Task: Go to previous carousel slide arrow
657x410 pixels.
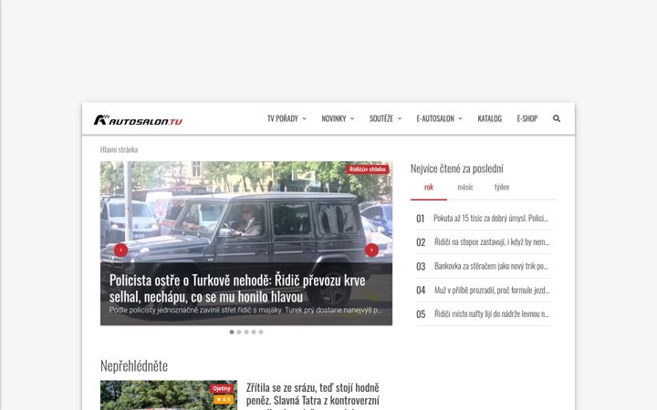Action: point(120,250)
